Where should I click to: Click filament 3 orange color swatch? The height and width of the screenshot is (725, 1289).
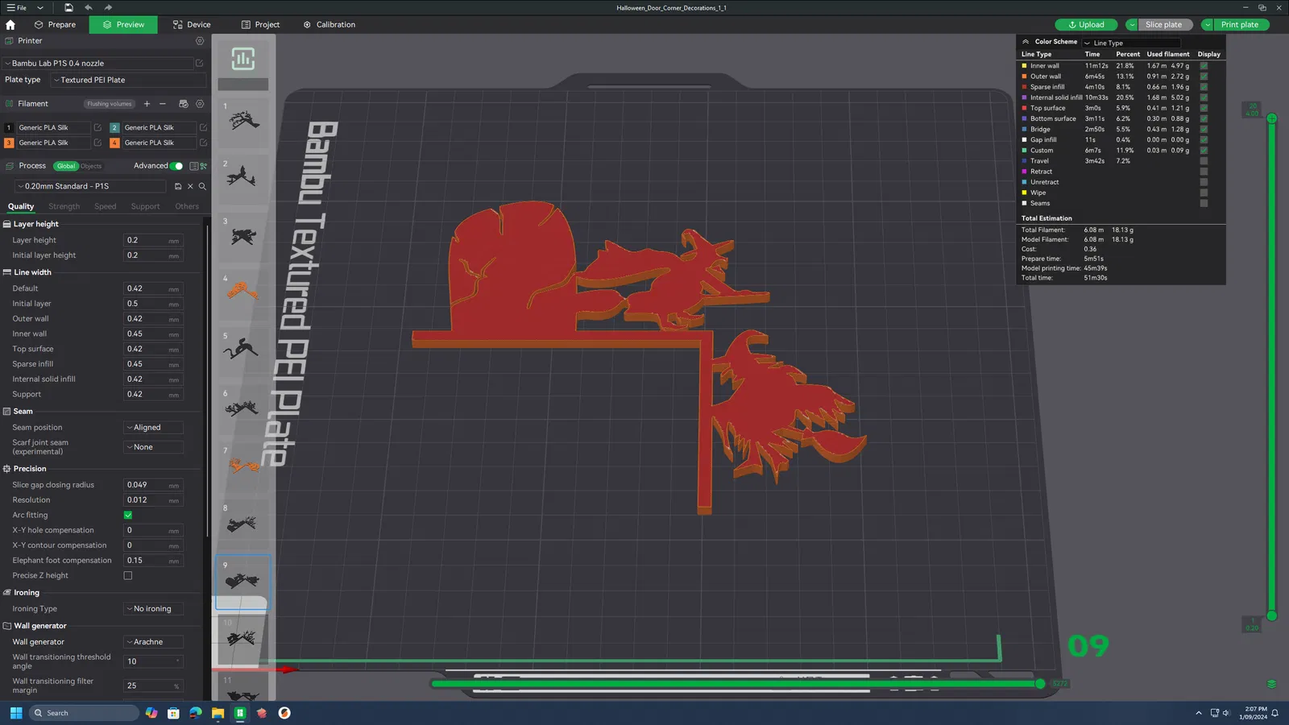[x=9, y=143]
